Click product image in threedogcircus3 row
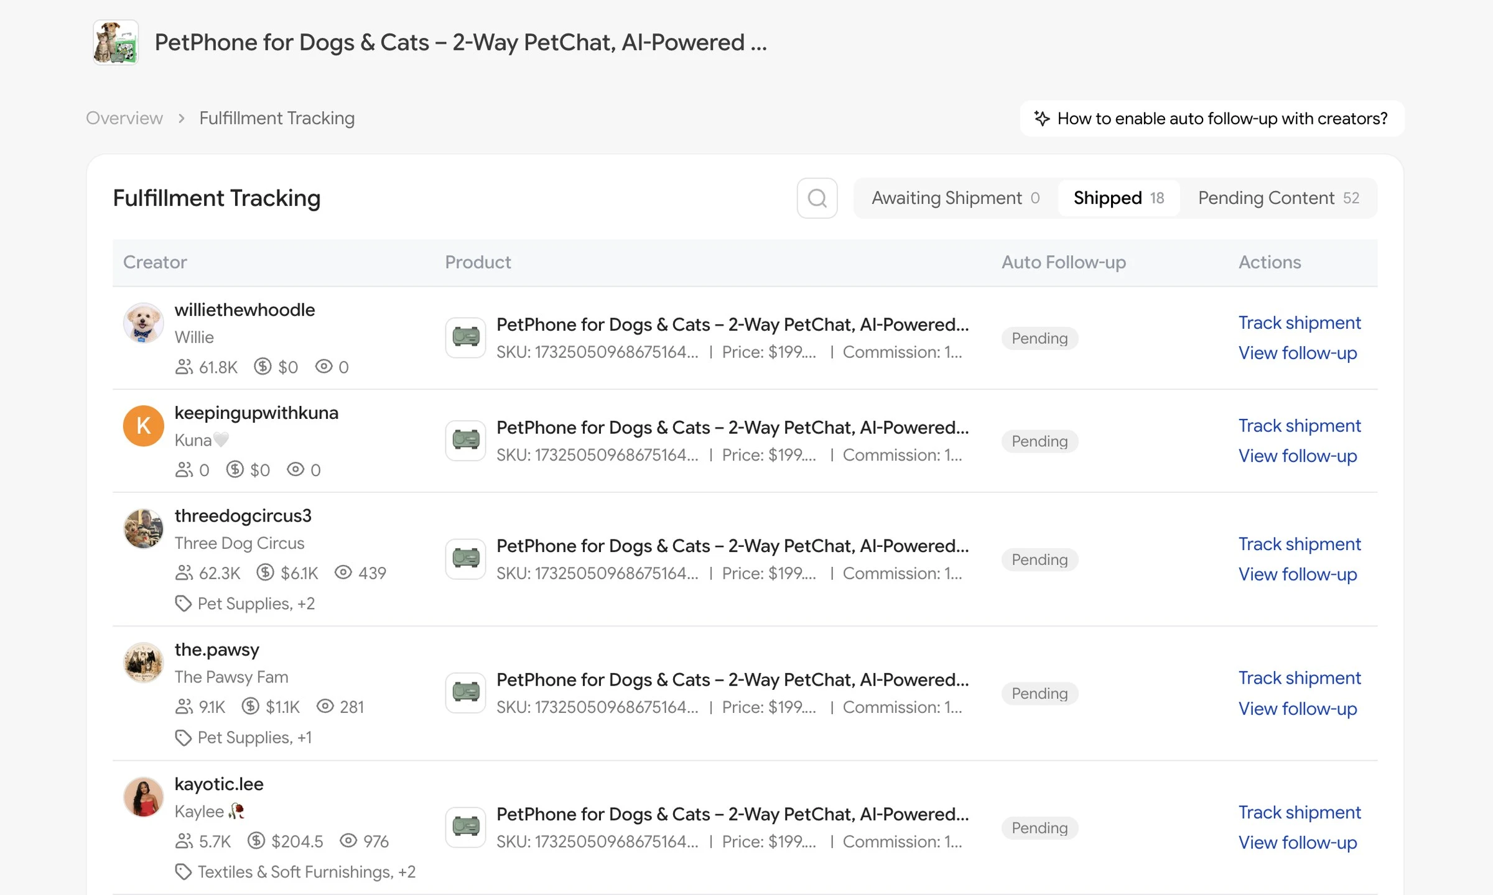Screen dimensions: 1493x895 [465, 559]
